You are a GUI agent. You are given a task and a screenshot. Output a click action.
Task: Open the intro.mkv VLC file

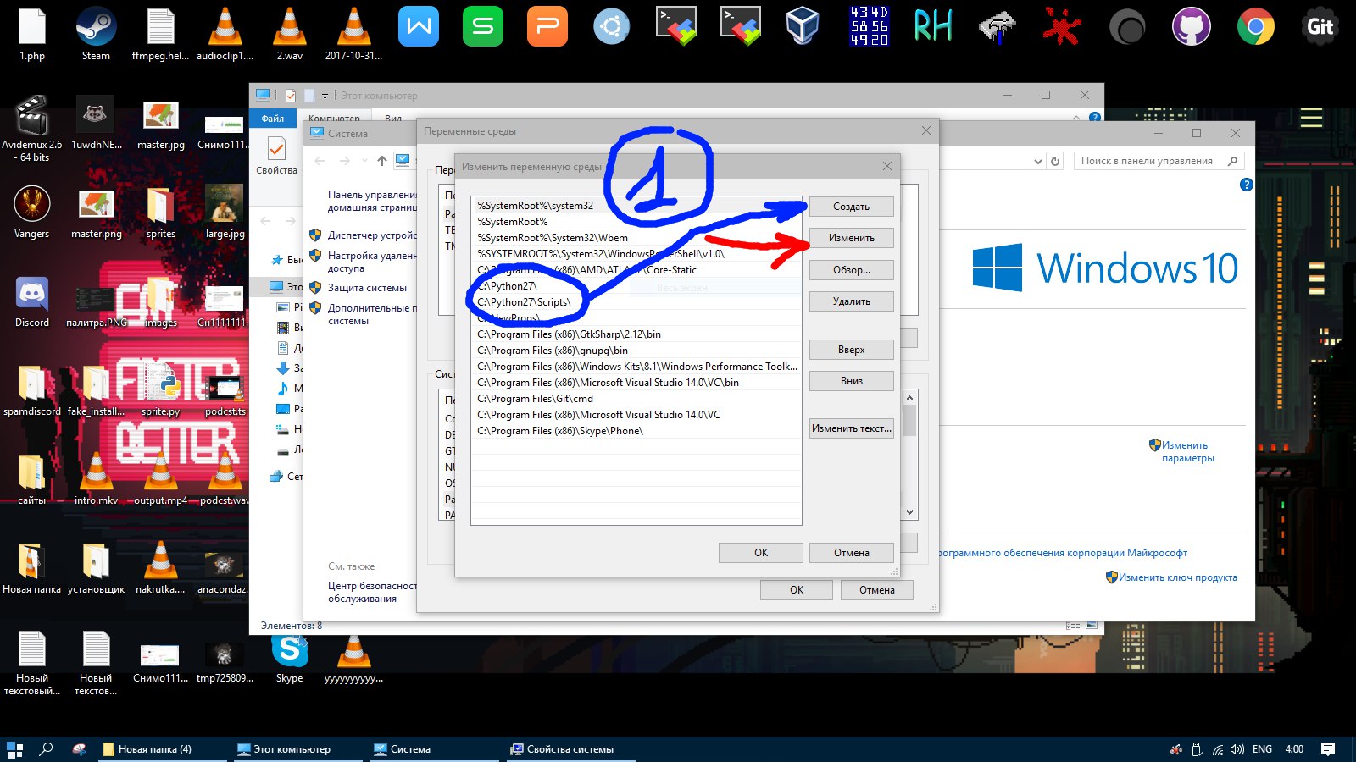click(x=96, y=478)
